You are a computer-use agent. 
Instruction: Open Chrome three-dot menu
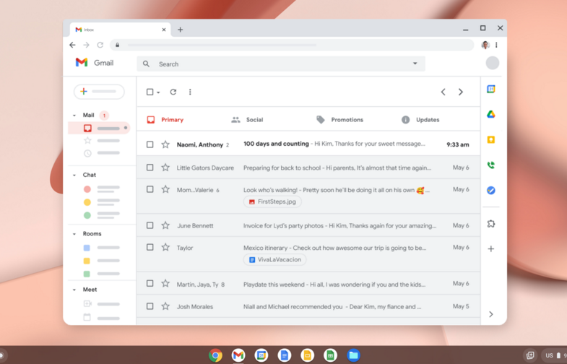coord(496,45)
